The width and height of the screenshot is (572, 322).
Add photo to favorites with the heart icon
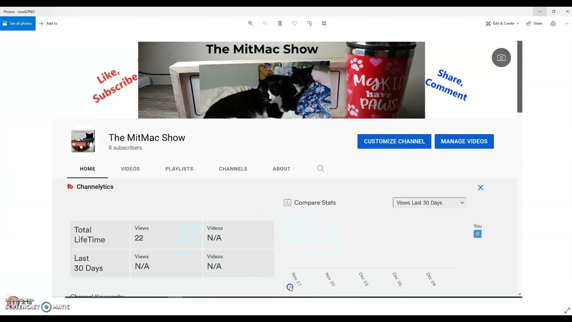(294, 23)
